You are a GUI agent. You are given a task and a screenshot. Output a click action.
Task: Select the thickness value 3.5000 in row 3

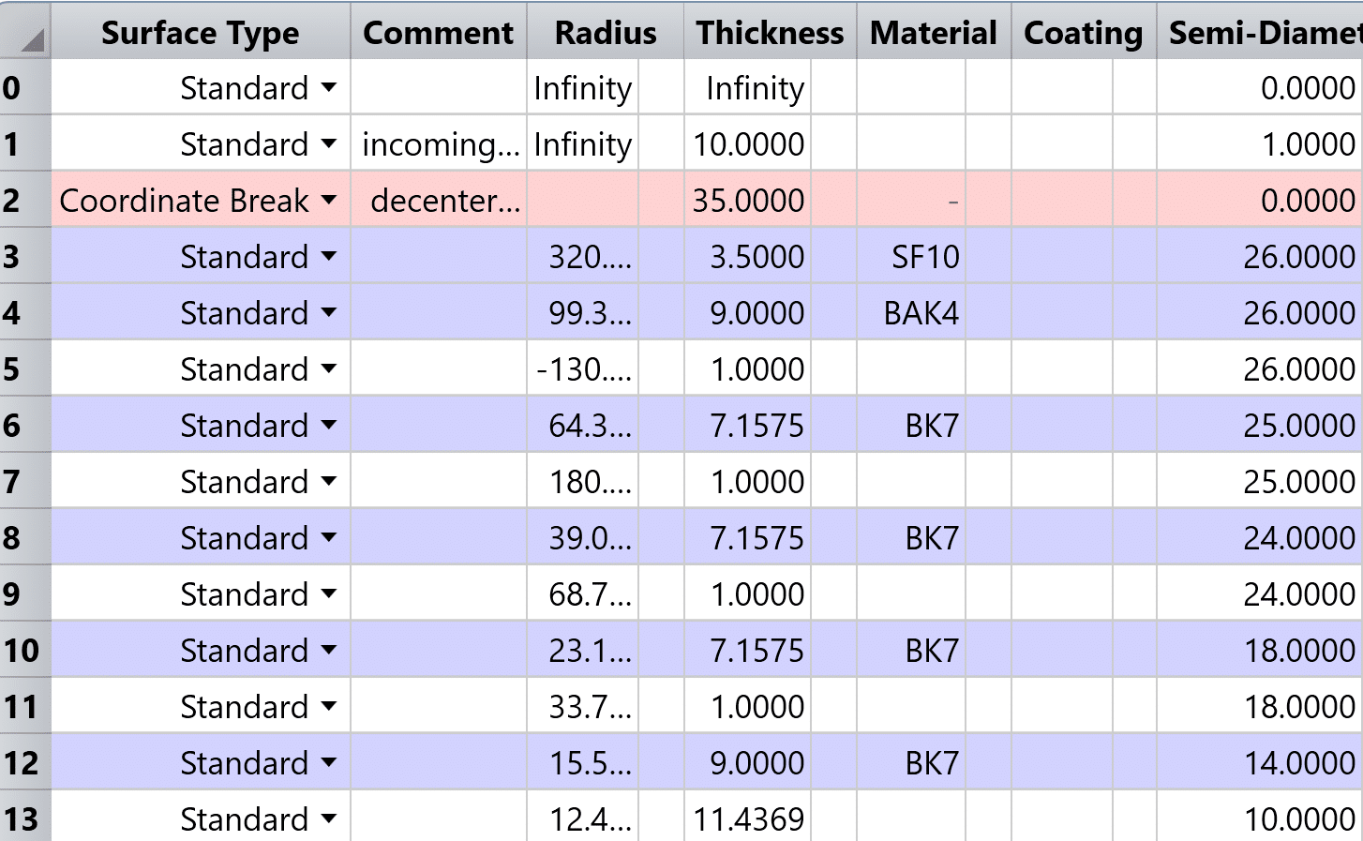point(748,256)
